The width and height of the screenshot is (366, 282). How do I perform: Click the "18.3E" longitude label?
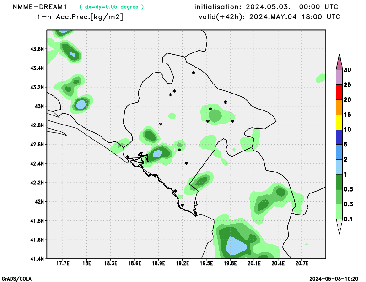pos(111,263)
